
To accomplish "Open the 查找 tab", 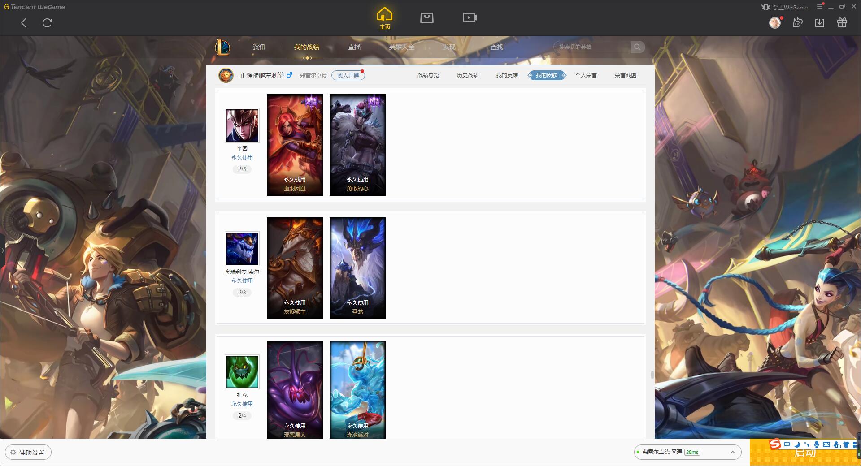I will click(497, 47).
